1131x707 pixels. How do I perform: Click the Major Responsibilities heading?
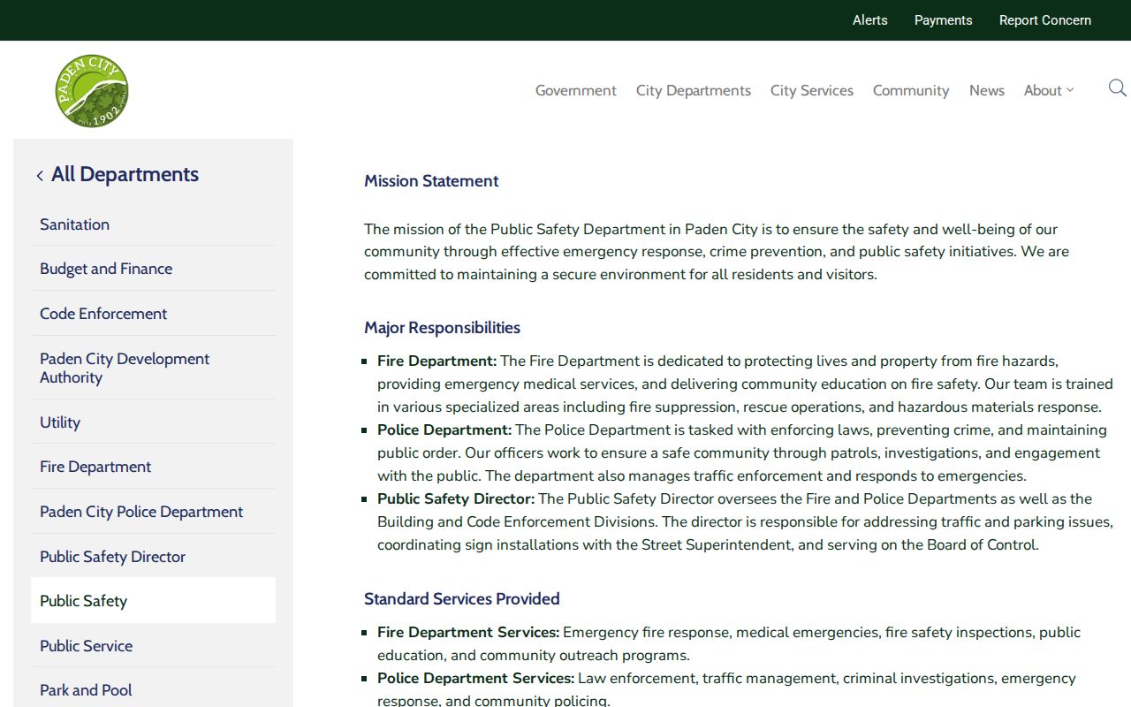442,328
